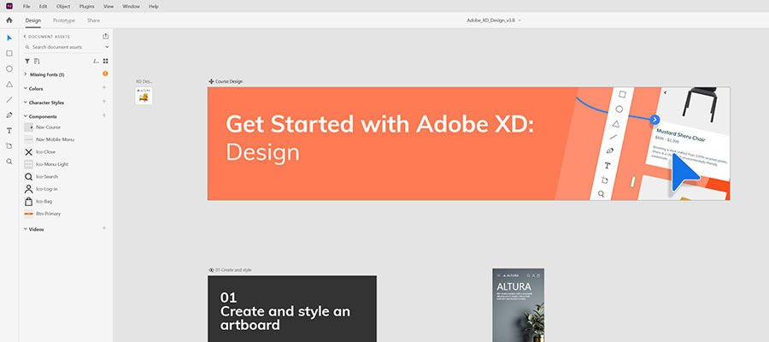Click the XD Des... artboard thumbnail
This screenshot has height=342, width=769.
(144, 96)
